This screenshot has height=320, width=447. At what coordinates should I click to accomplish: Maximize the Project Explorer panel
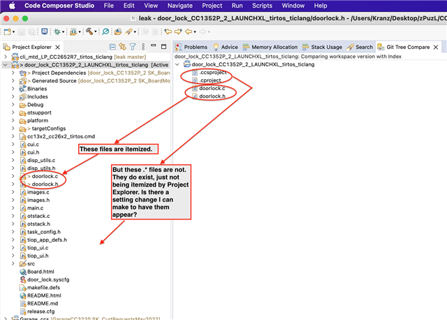163,47
